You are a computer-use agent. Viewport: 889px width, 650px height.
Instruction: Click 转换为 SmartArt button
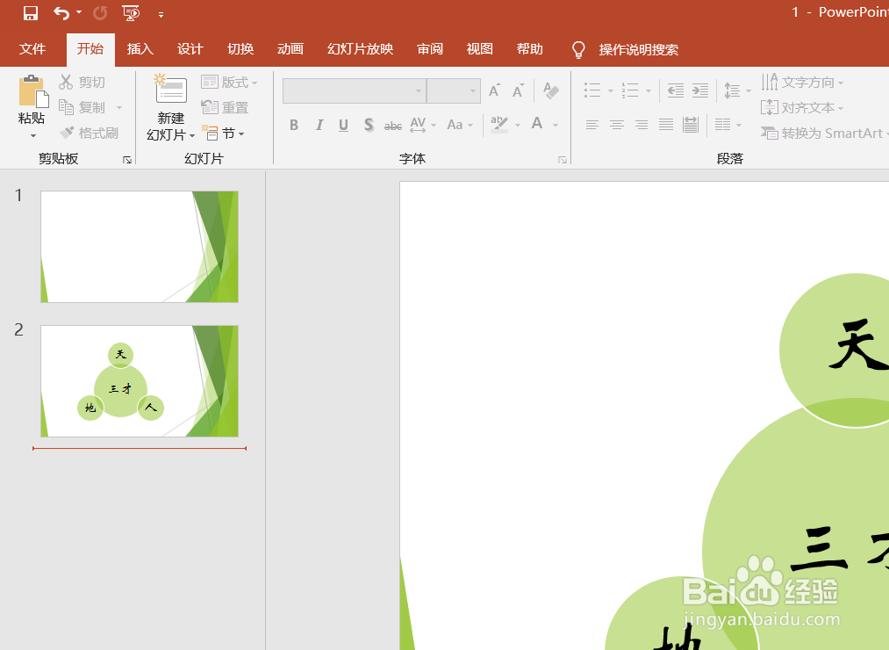click(824, 134)
